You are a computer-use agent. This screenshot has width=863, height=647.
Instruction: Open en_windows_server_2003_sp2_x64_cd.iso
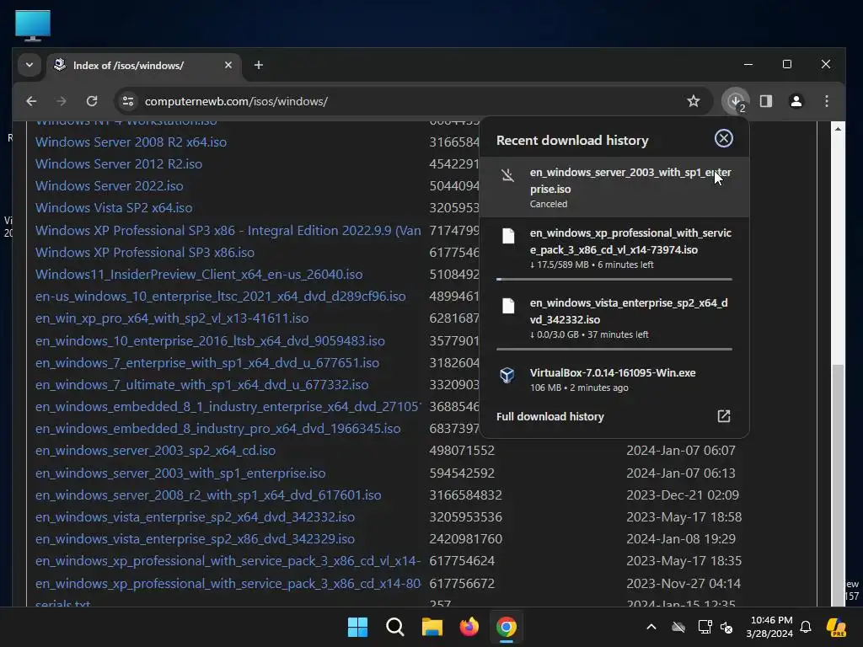click(156, 451)
